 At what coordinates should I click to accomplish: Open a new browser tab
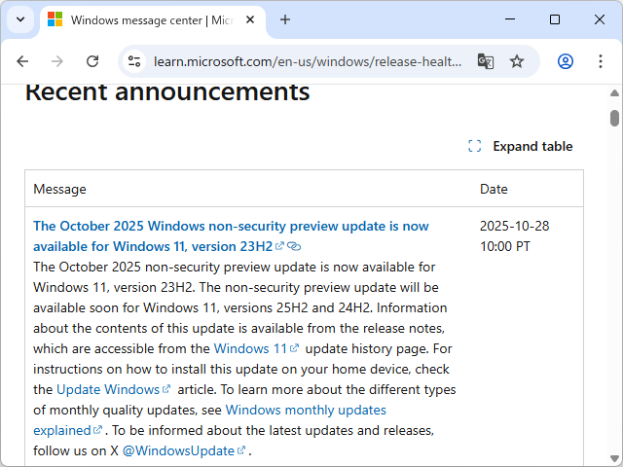pyautogui.click(x=285, y=19)
